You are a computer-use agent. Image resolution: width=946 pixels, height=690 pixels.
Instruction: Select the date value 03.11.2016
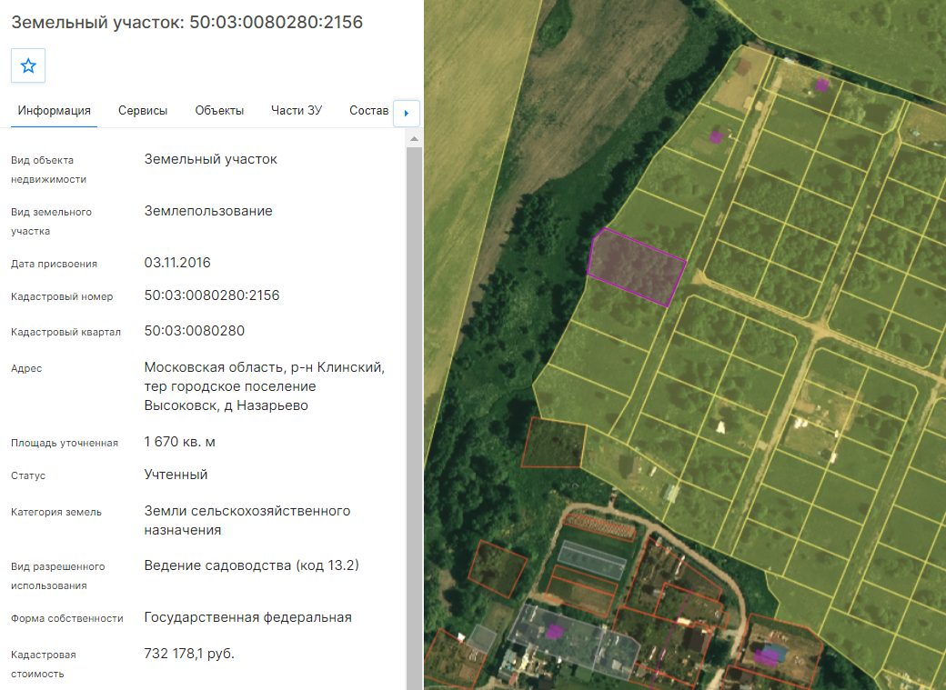coord(177,263)
